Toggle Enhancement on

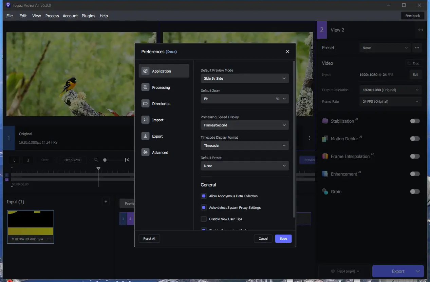tap(415, 174)
